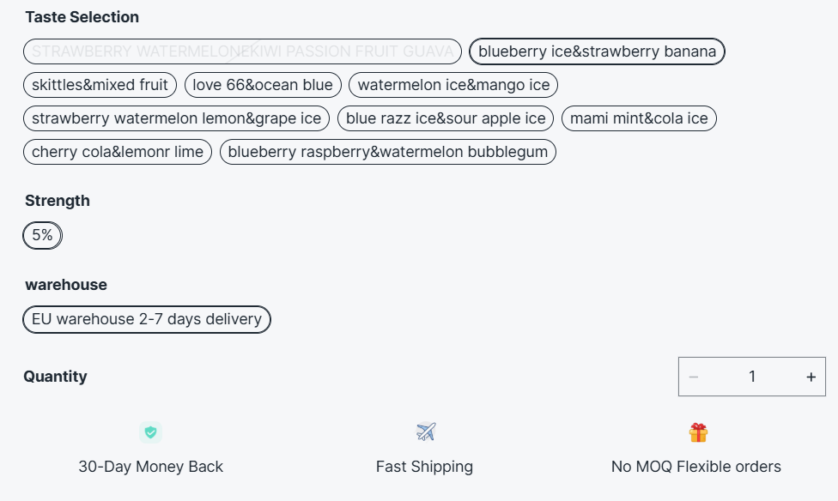Select watermelon ice&mango ice option
The width and height of the screenshot is (838, 501).
[x=453, y=85]
